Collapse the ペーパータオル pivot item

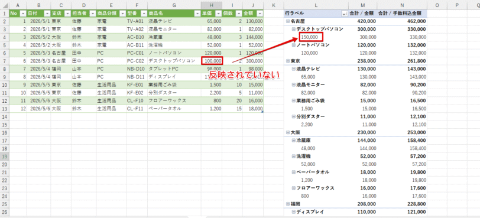coord(294,172)
